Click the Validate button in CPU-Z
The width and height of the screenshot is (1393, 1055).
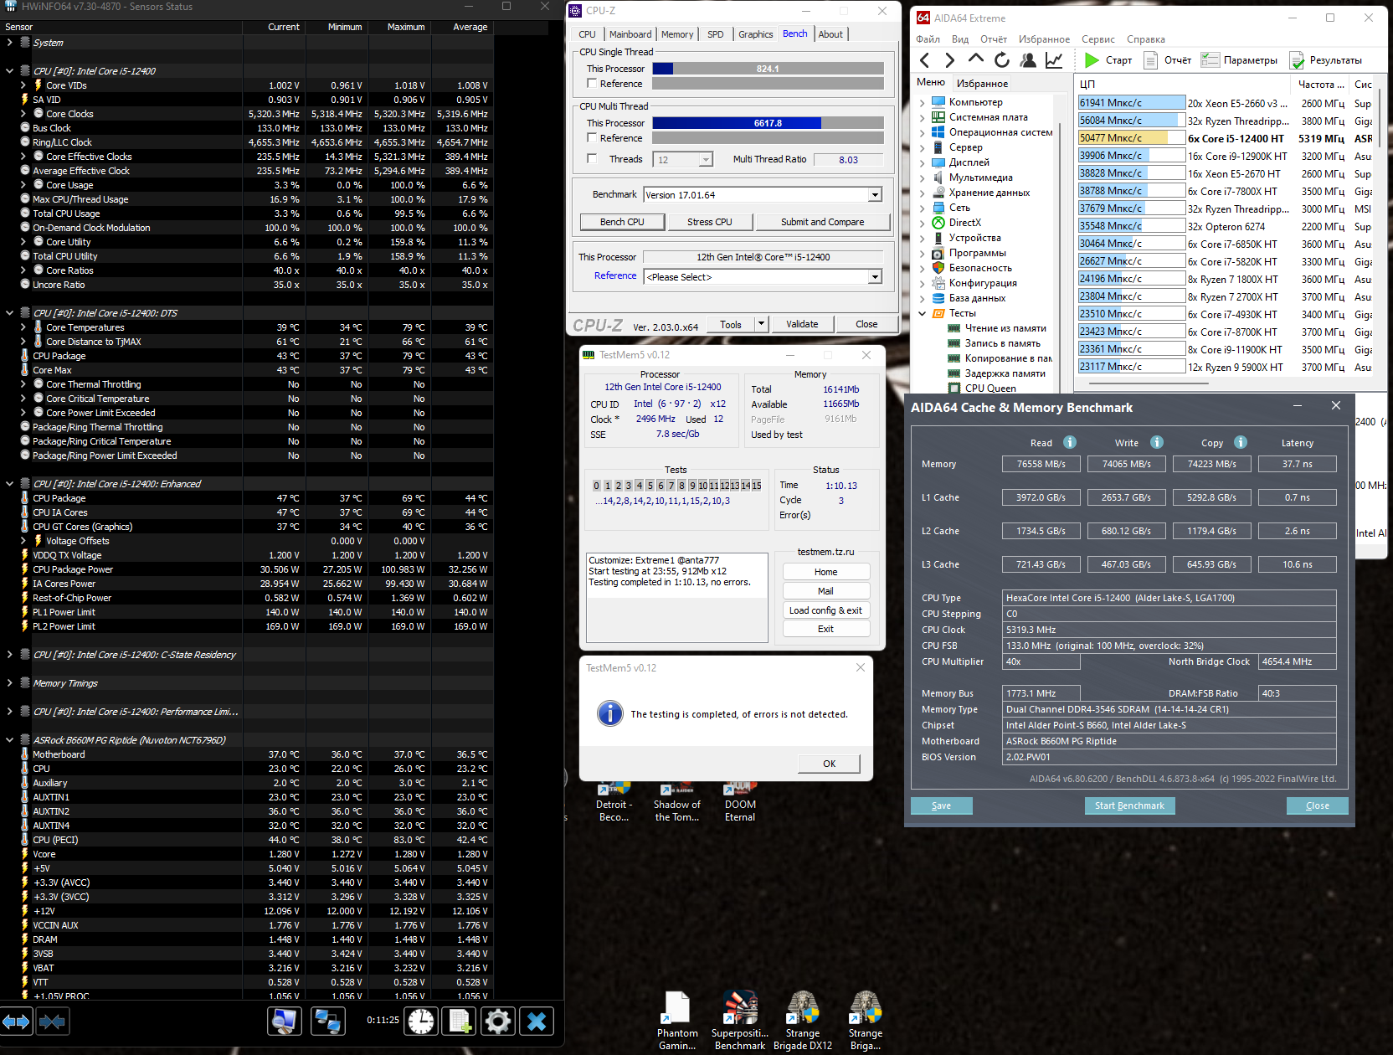(x=802, y=324)
